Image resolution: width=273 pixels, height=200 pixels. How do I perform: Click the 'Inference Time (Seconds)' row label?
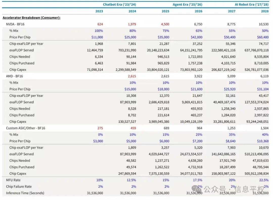25,193
